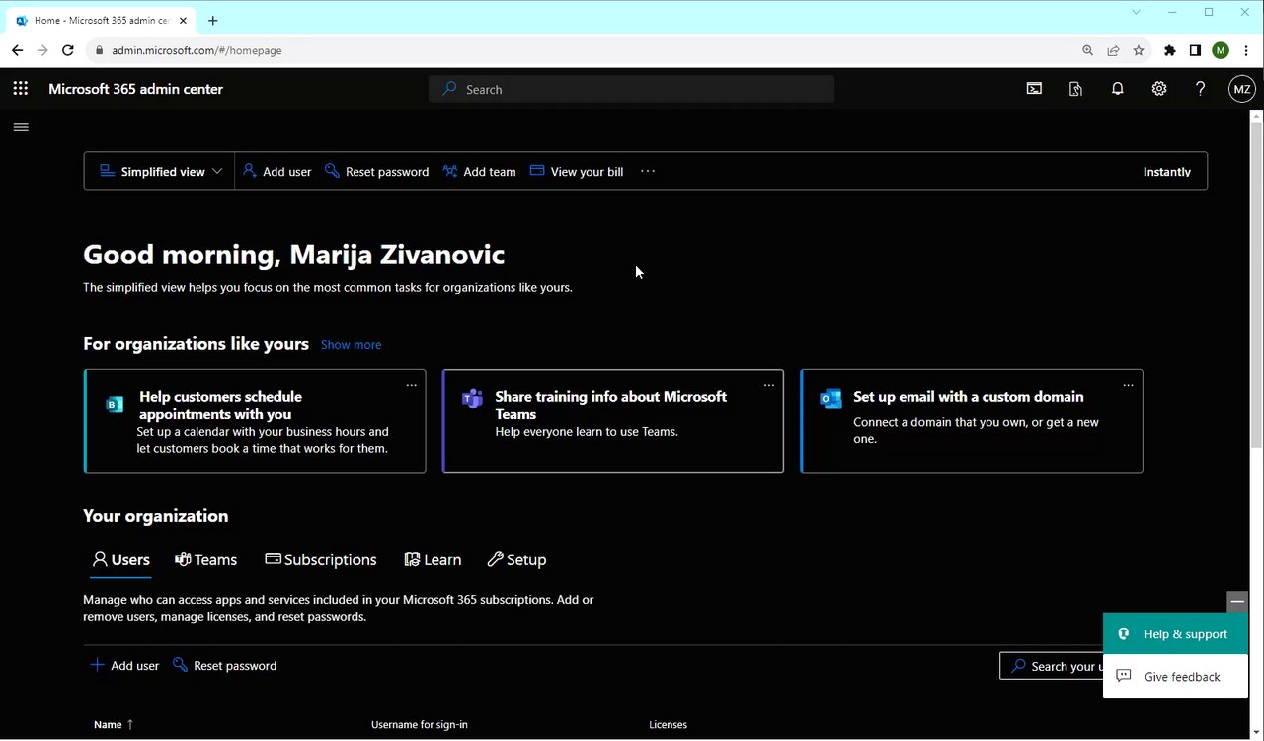1264x741 pixels.
Task: Open the Help question mark icon
Action: tap(1201, 89)
